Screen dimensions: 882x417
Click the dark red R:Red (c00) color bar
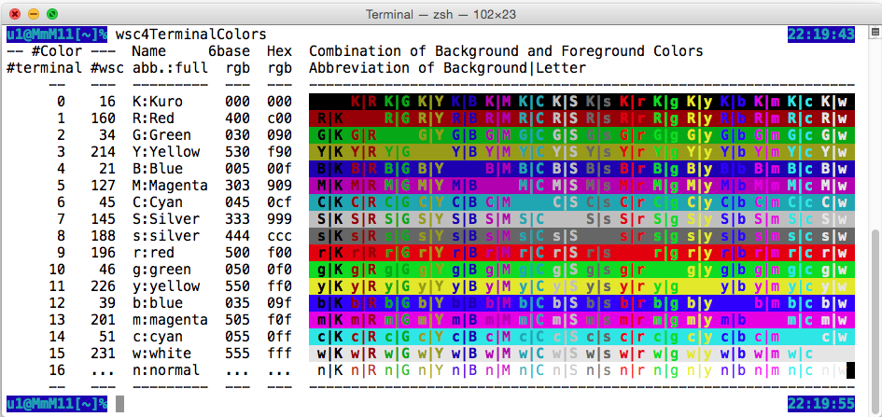point(581,118)
